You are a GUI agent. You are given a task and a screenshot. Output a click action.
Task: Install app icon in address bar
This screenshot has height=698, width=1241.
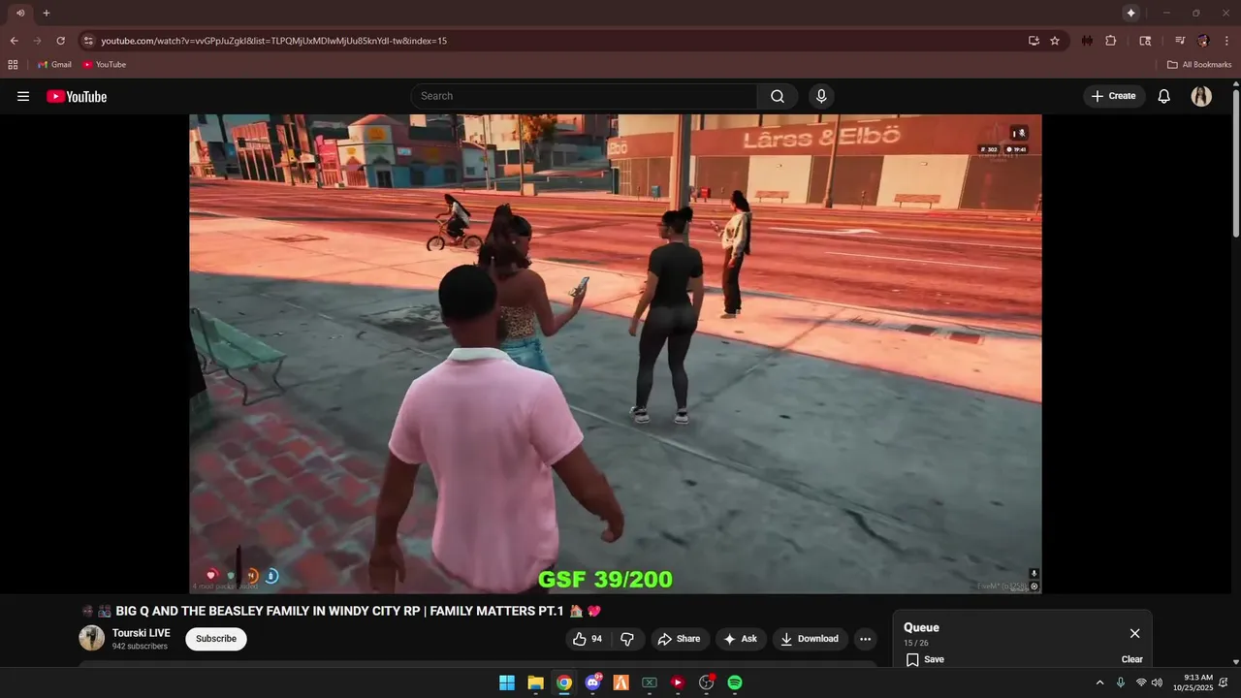pos(1034,41)
